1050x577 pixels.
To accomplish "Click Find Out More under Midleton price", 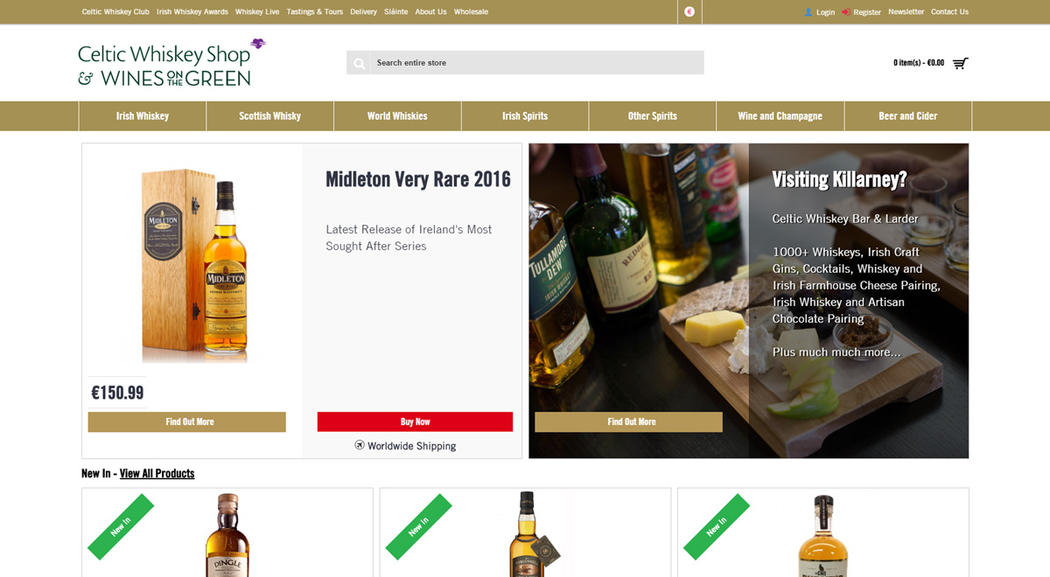I will (186, 421).
